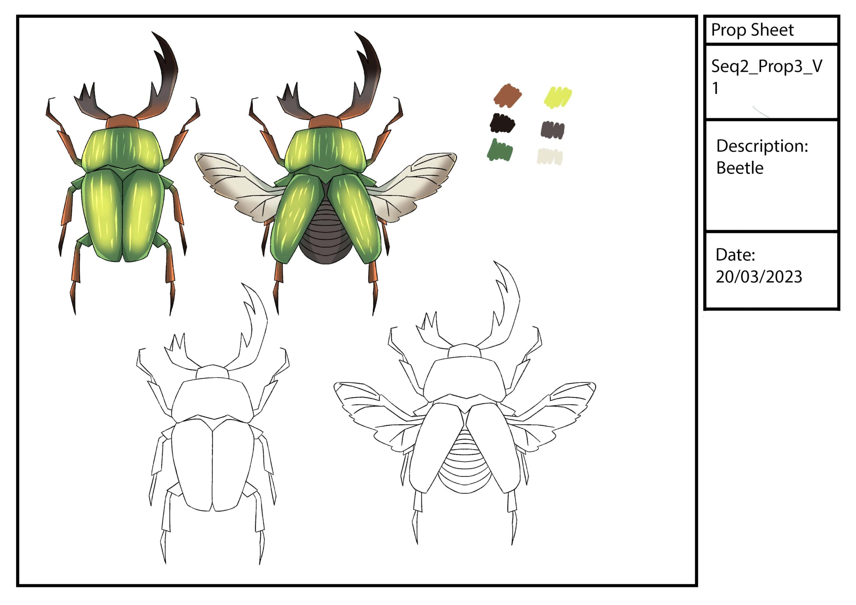Screen dimensions: 856x605
Task: Select the black color swatch
Action: [502, 123]
